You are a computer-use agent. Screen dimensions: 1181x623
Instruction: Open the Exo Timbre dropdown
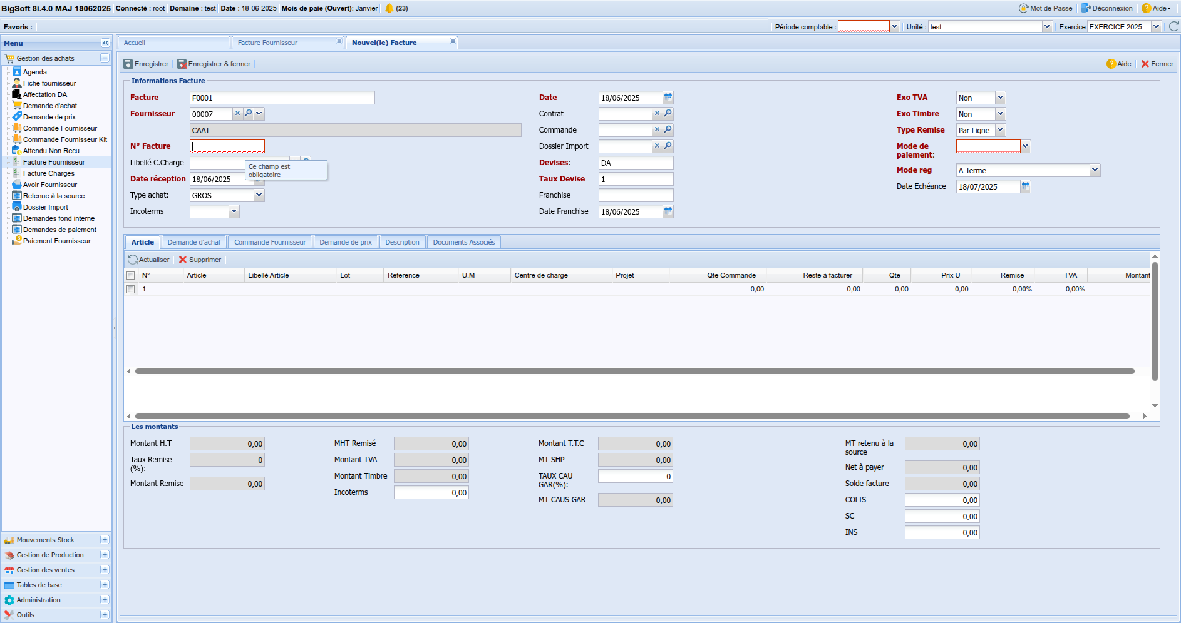click(1000, 114)
